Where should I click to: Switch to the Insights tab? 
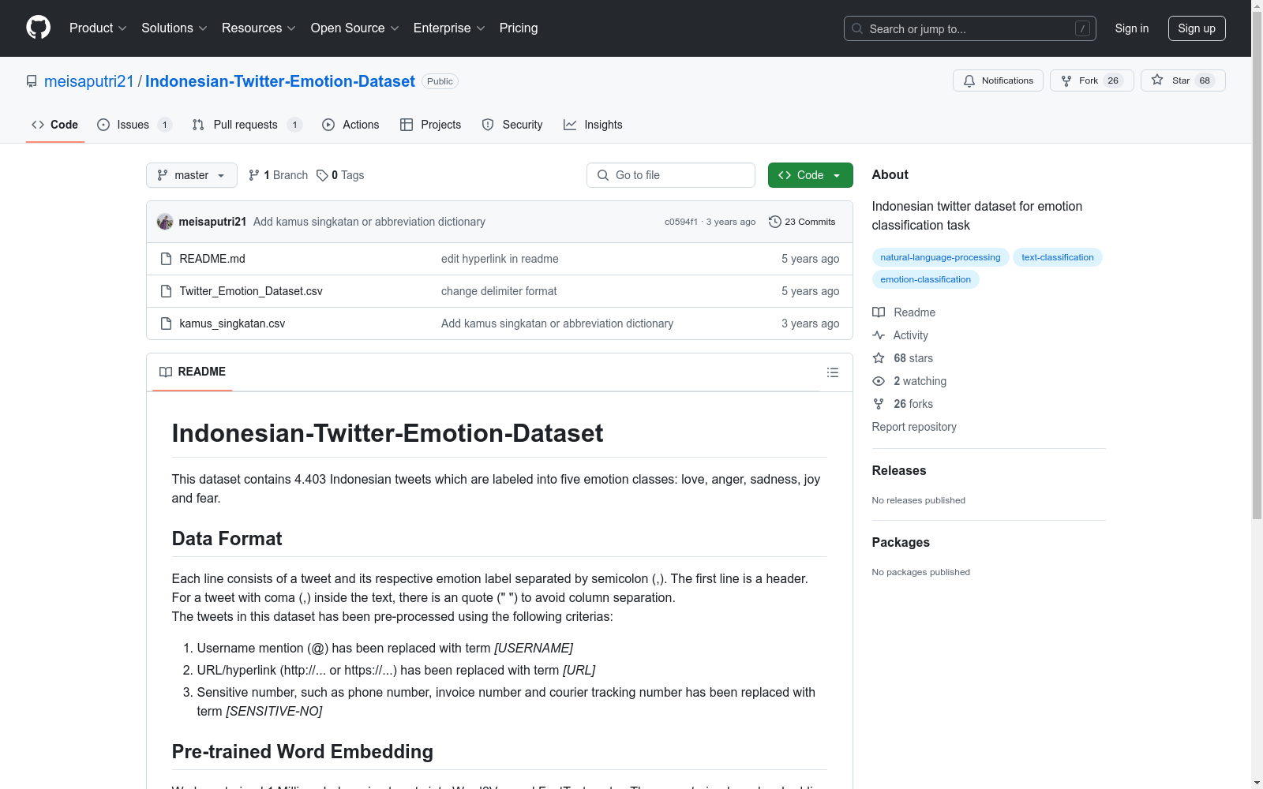[593, 125]
